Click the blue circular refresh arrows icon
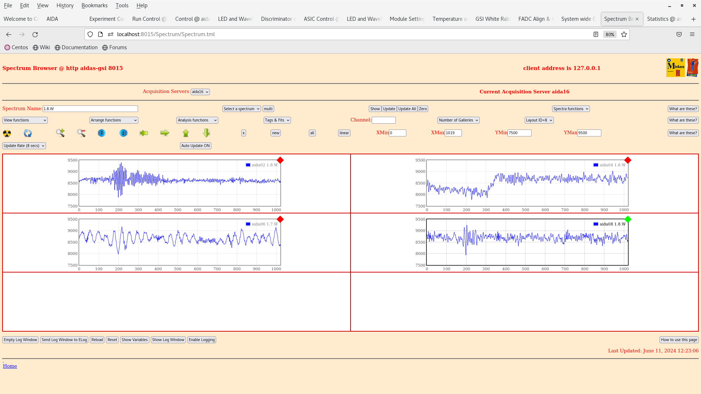Screen dimensions: 701x394 point(28,133)
